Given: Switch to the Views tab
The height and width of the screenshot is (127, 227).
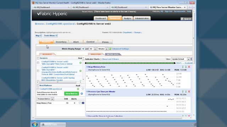Looking at the screenshot, I should [x=105, y=42].
